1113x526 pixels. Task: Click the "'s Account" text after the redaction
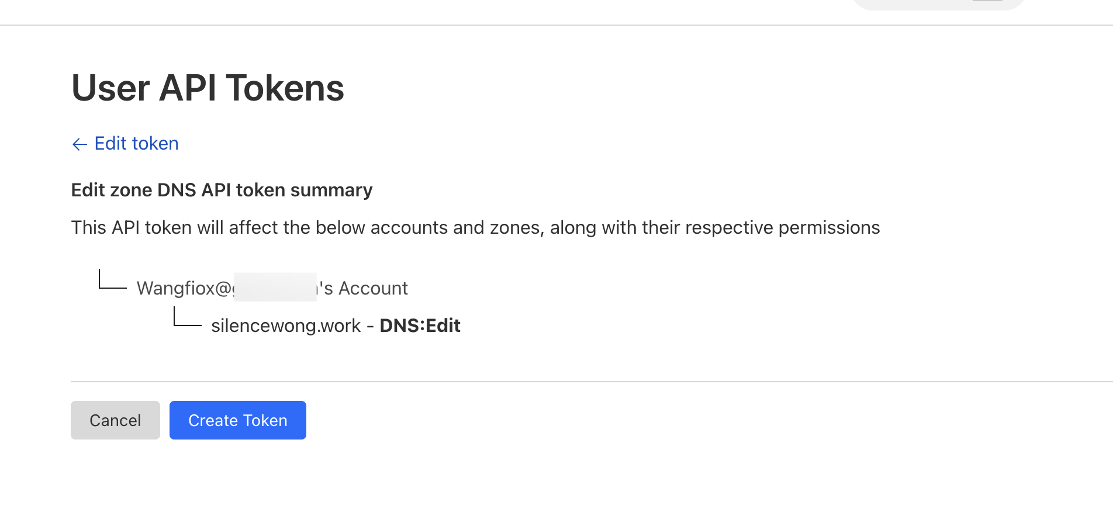pos(364,288)
